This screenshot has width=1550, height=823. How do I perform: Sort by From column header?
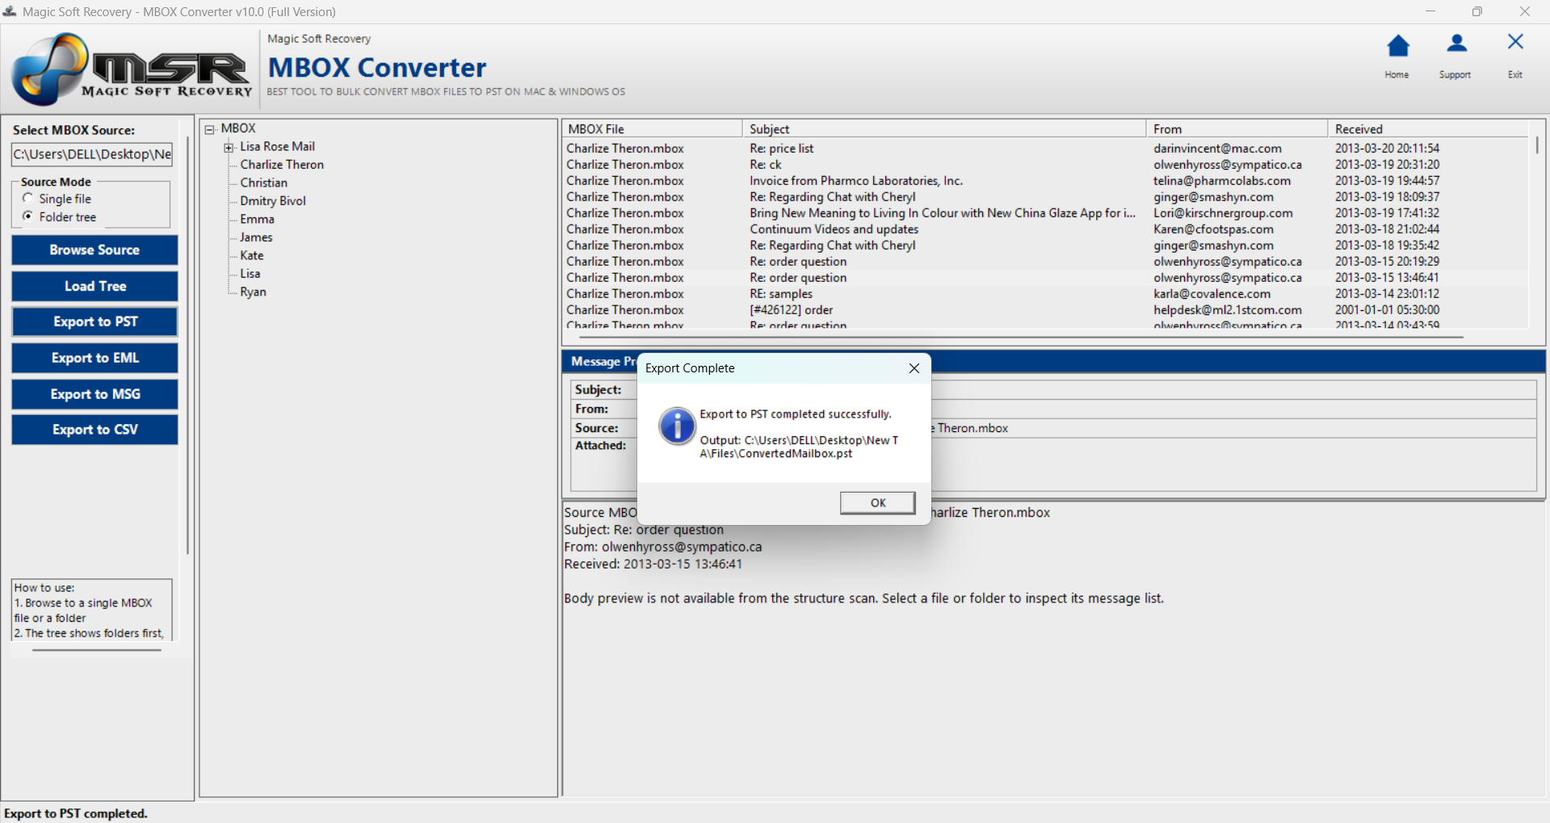pyautogui.click(x=1237, y=129)
